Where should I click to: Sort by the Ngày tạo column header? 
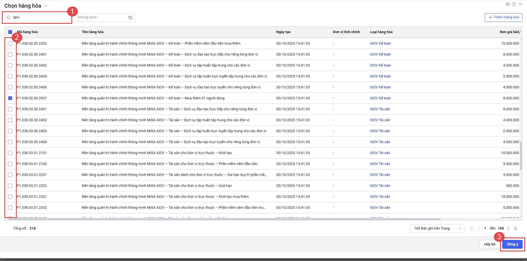coord(283,32)
